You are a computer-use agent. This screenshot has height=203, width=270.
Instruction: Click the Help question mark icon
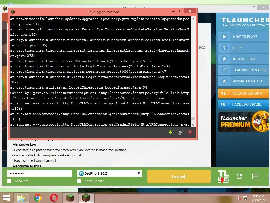pos(224,48)
